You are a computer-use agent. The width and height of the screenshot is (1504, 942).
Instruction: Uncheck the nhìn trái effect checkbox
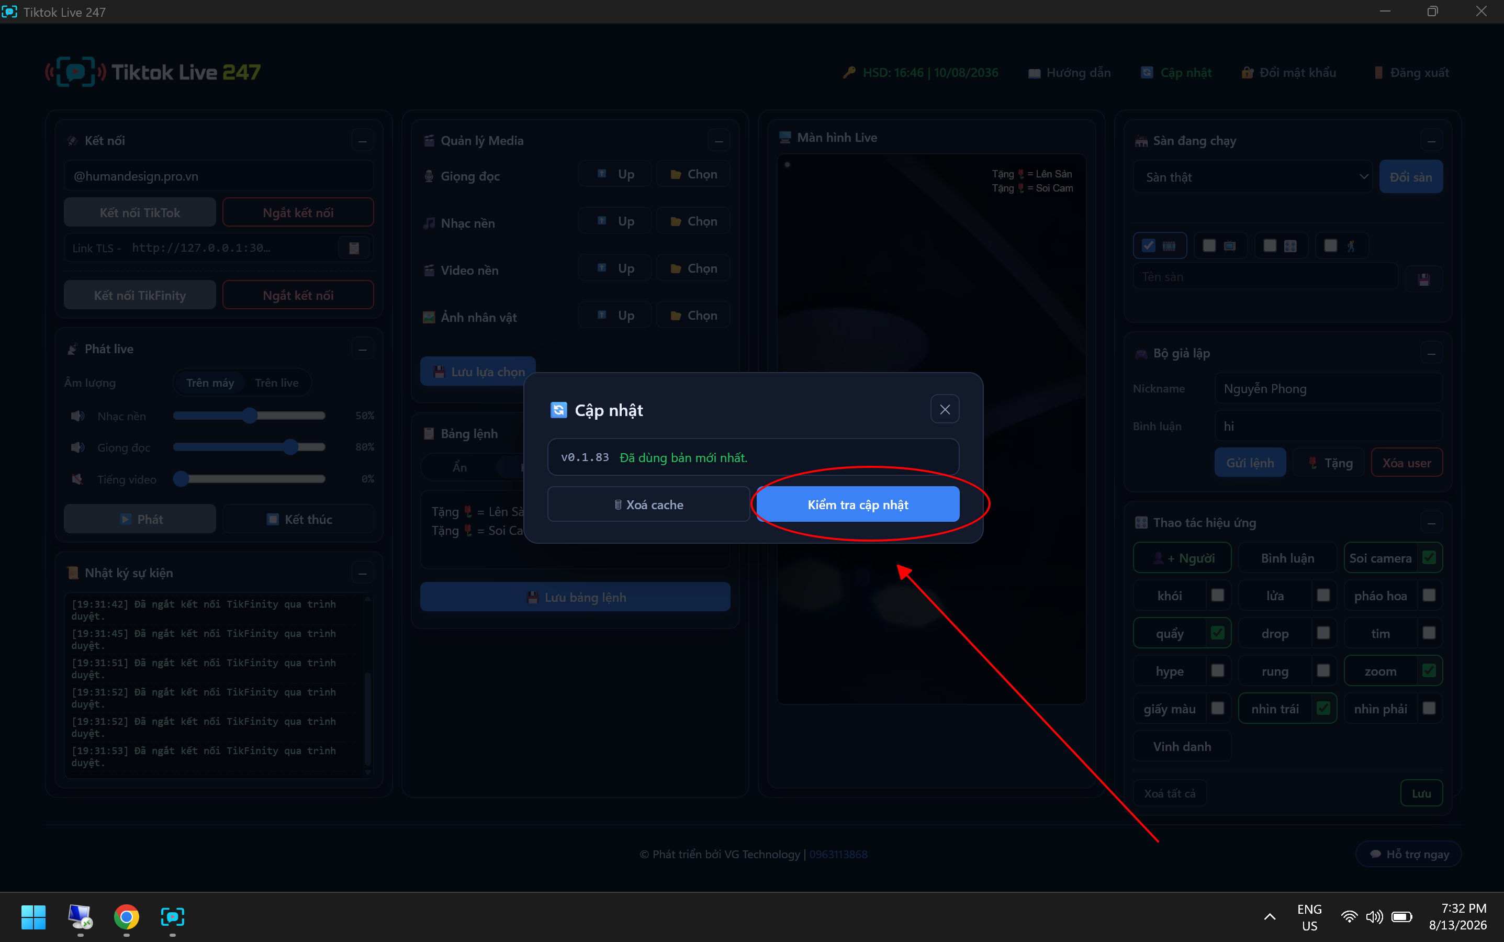tap(1323, 709)
